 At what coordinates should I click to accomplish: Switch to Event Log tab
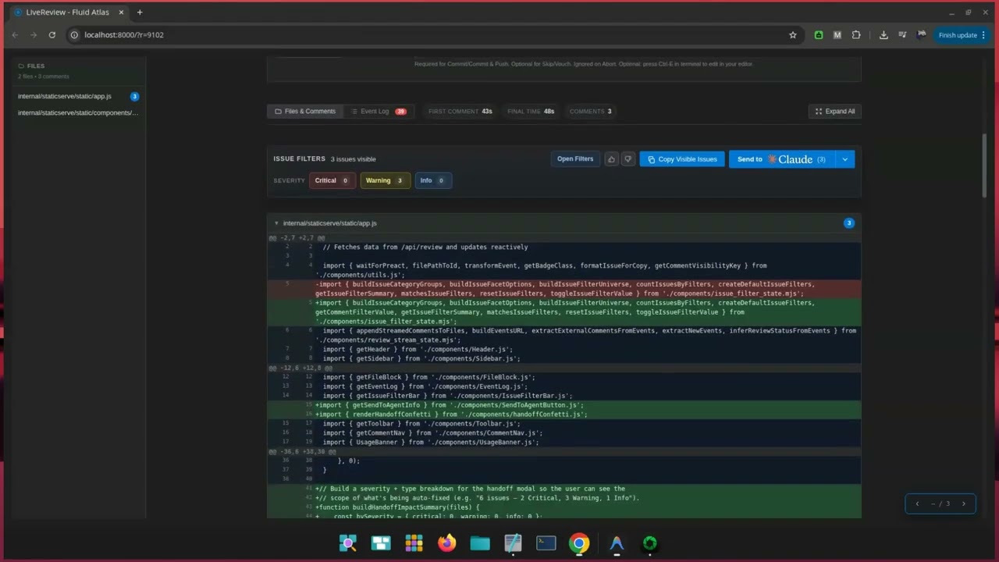click(379, 112)
